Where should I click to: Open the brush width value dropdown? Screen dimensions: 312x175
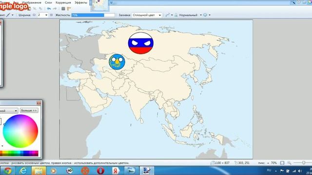pyautogui.click(x=46, y=15)
